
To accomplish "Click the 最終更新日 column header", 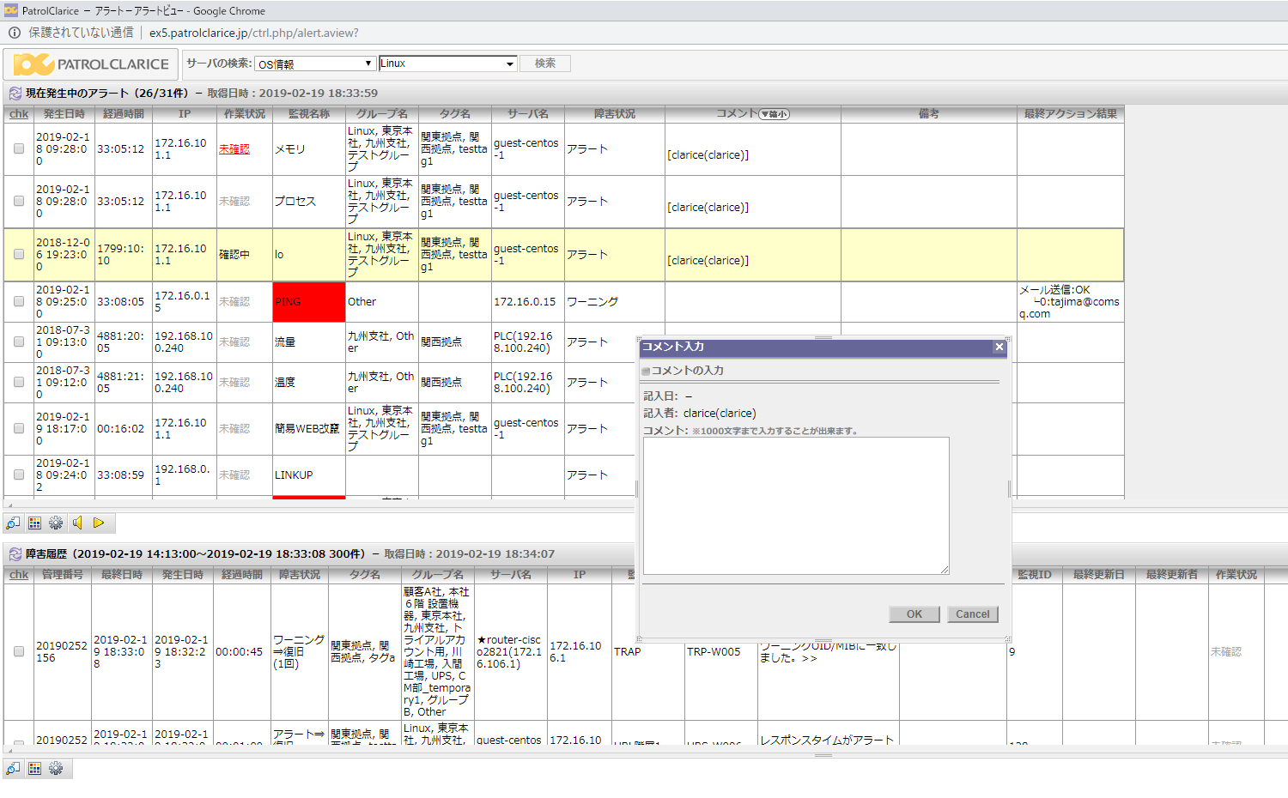I will (1099, 575).
